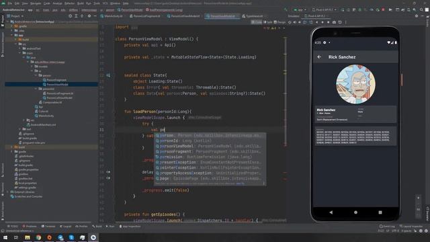Viewport: 430px width, 242px height.
Task: Open the Logcat tool window
Action: [66, 227]
